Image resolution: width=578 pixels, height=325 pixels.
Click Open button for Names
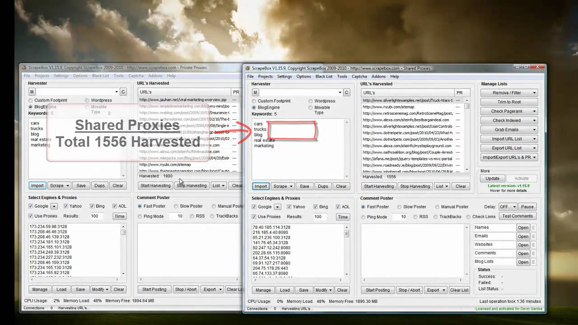pos(523,228)
